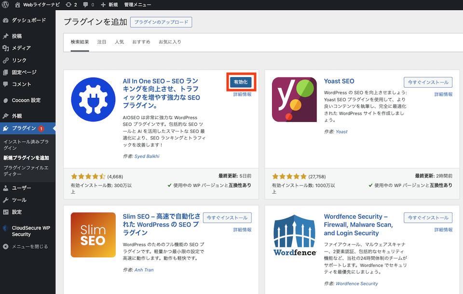The height and width of the screenshot is (294, 463).
Task: Click the ダッシュボード gauge icon
Action: coord(6,20)
